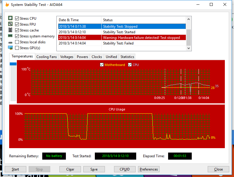The image size is (234, 177).
Task: Select the Stability Test: Stopped log row
Action: (x=122, y=27)
